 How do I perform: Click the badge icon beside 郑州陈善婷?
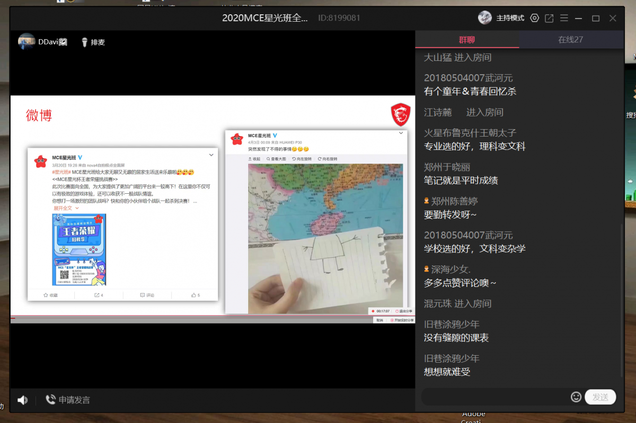pyautogui.click(x=427, y=201)
